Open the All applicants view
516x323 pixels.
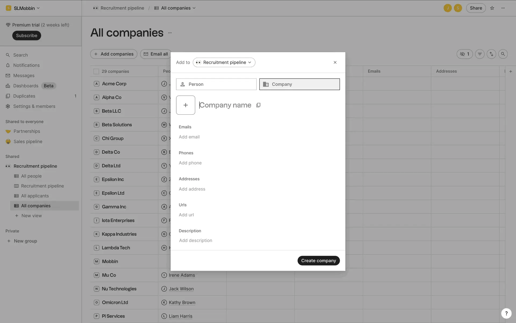tap(35, 196)
